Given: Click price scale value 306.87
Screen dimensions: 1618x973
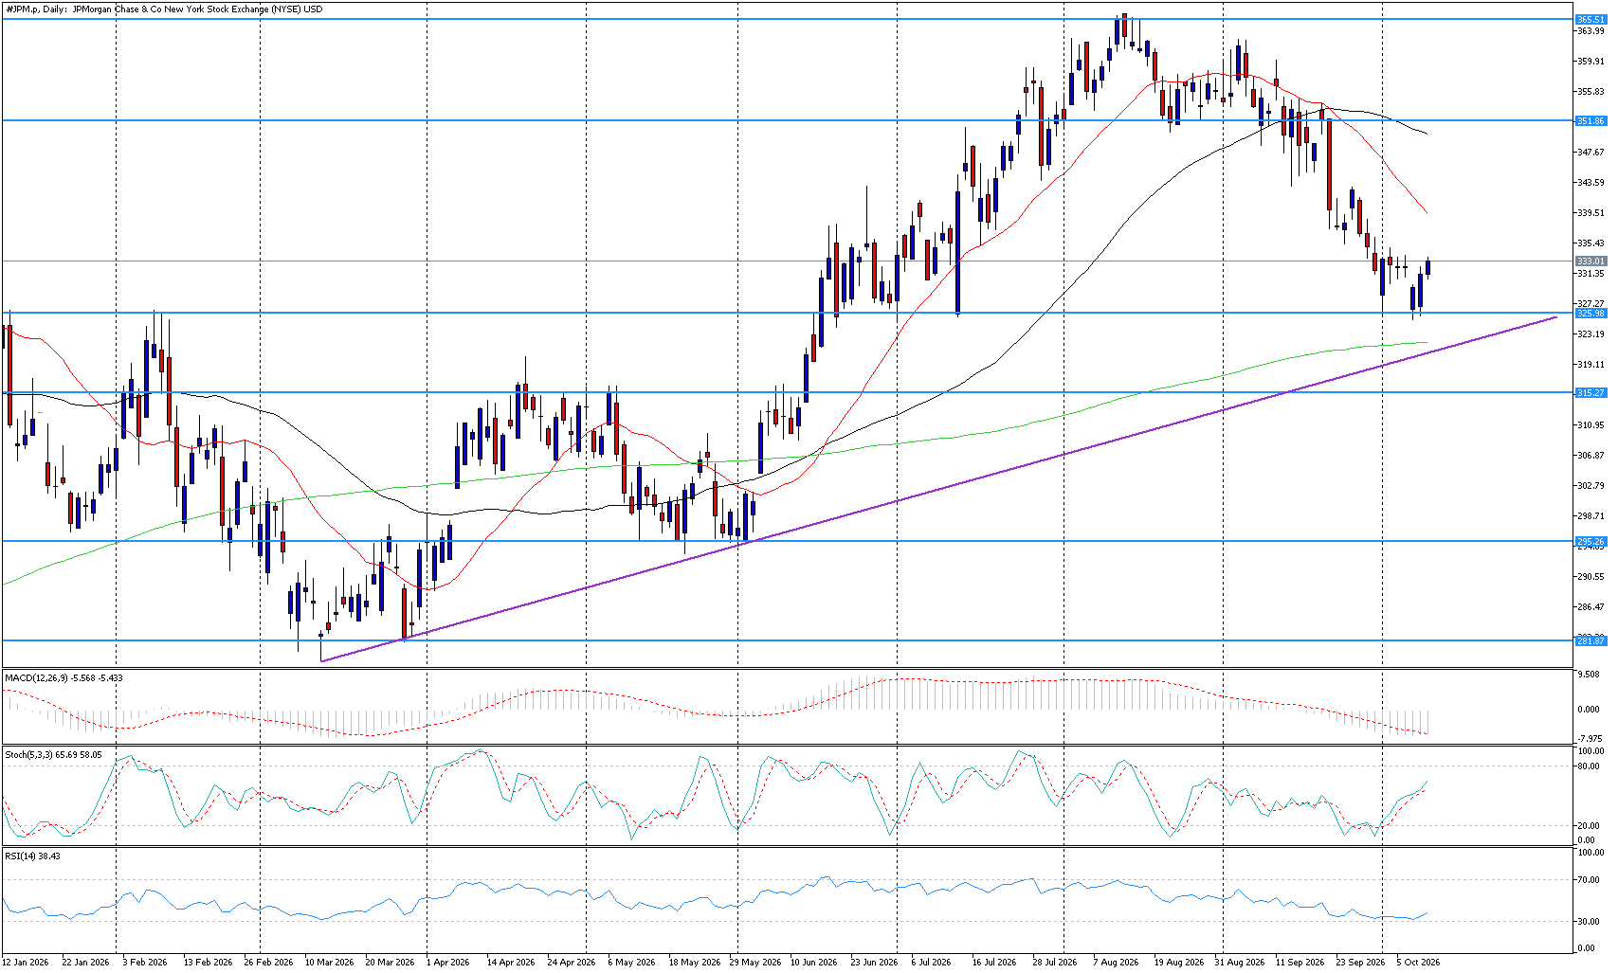Looking at the screenshot, I should tap(1591, 456).
